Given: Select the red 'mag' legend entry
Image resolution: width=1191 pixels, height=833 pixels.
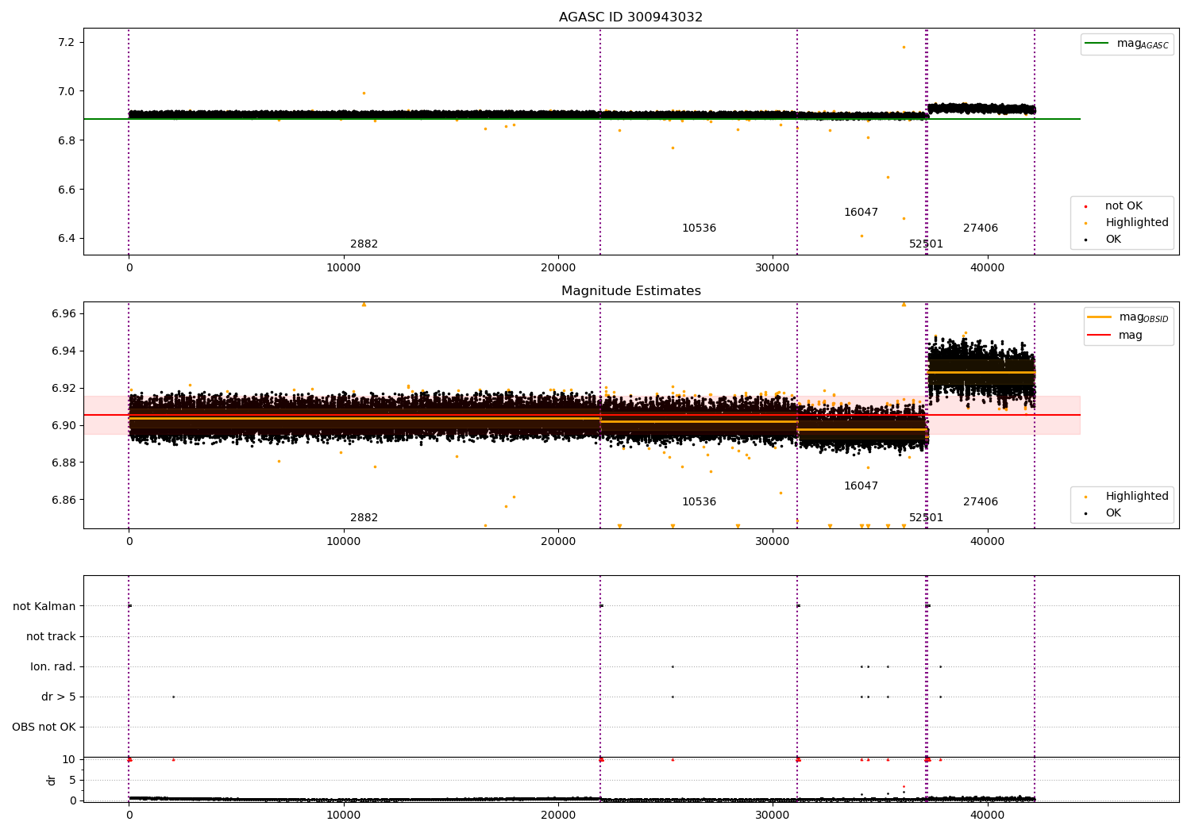Looking at the screenshot, I should coord(1115,336).
